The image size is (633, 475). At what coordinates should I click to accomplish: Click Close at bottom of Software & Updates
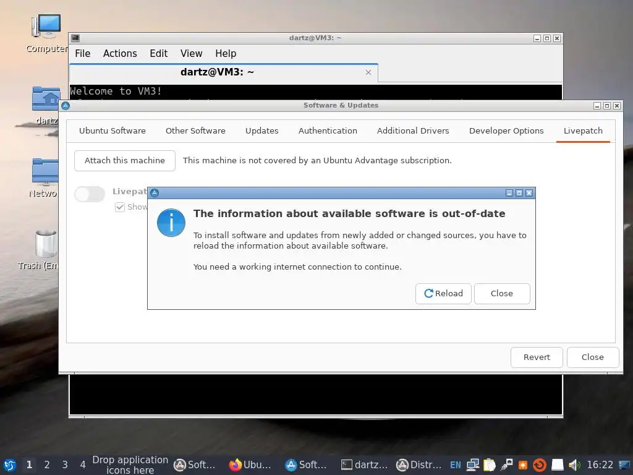[592, 357]
